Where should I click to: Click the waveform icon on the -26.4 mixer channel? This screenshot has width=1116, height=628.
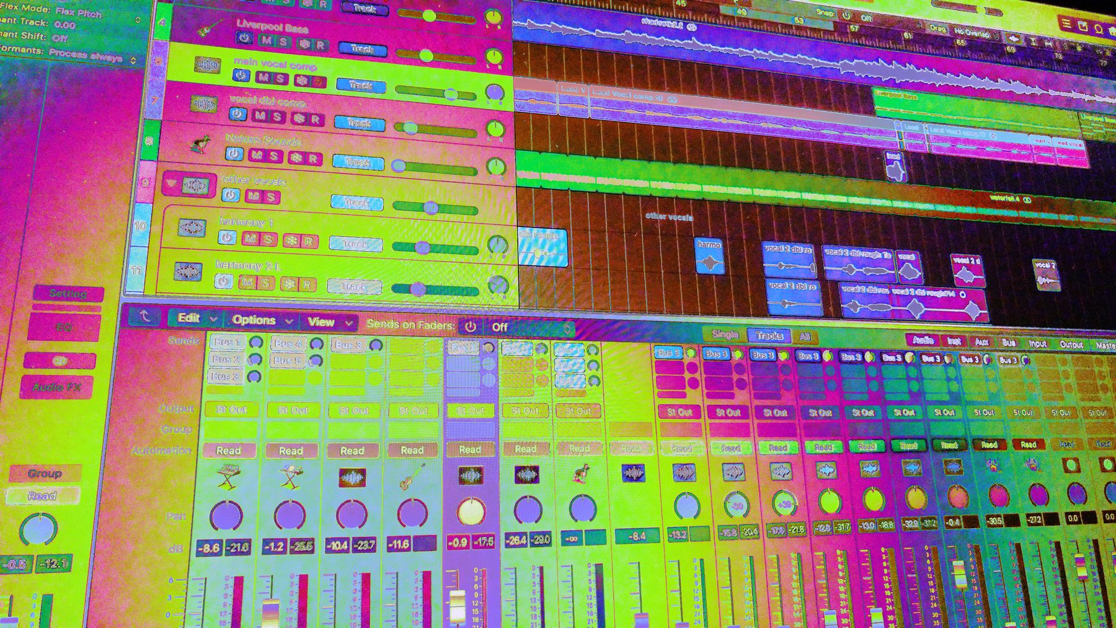527,475
